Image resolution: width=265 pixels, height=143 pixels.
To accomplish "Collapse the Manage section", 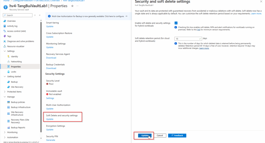I will pyautogui.click(x=5, y=97).
